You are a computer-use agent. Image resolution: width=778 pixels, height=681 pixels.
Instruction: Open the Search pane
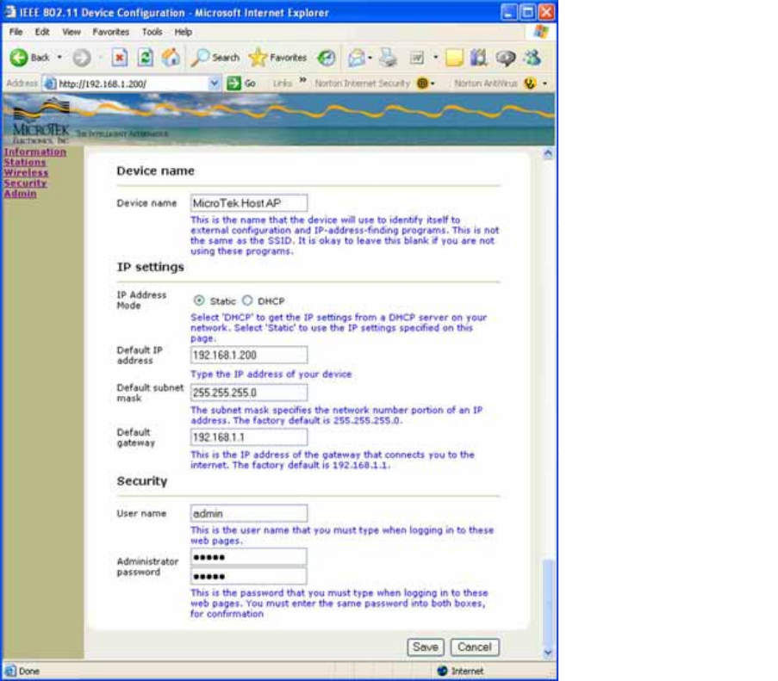[215, 58]
